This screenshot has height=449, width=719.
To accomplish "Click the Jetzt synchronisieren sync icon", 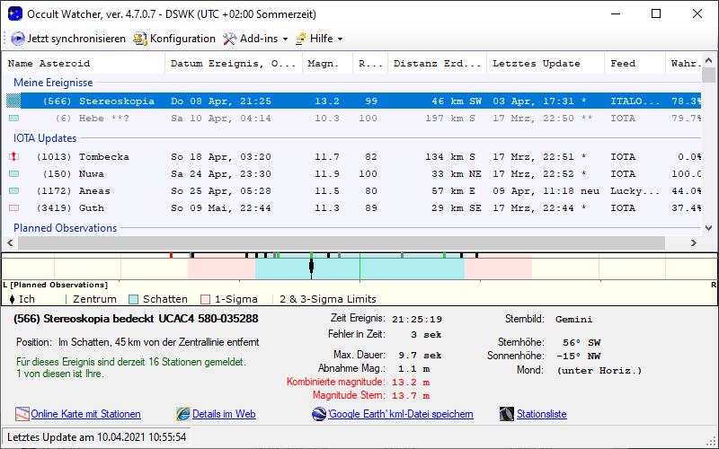I will pos(18,39).
